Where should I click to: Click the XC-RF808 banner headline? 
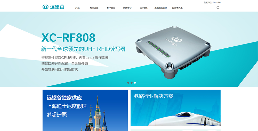[68, 38]
